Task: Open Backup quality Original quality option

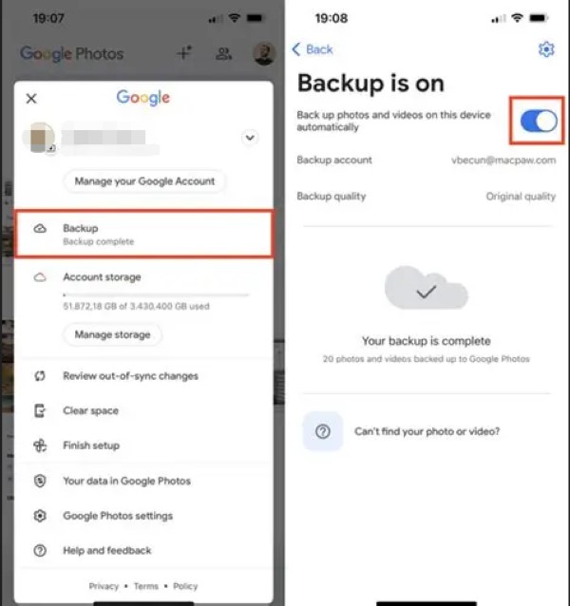Action: coord(426,197)
